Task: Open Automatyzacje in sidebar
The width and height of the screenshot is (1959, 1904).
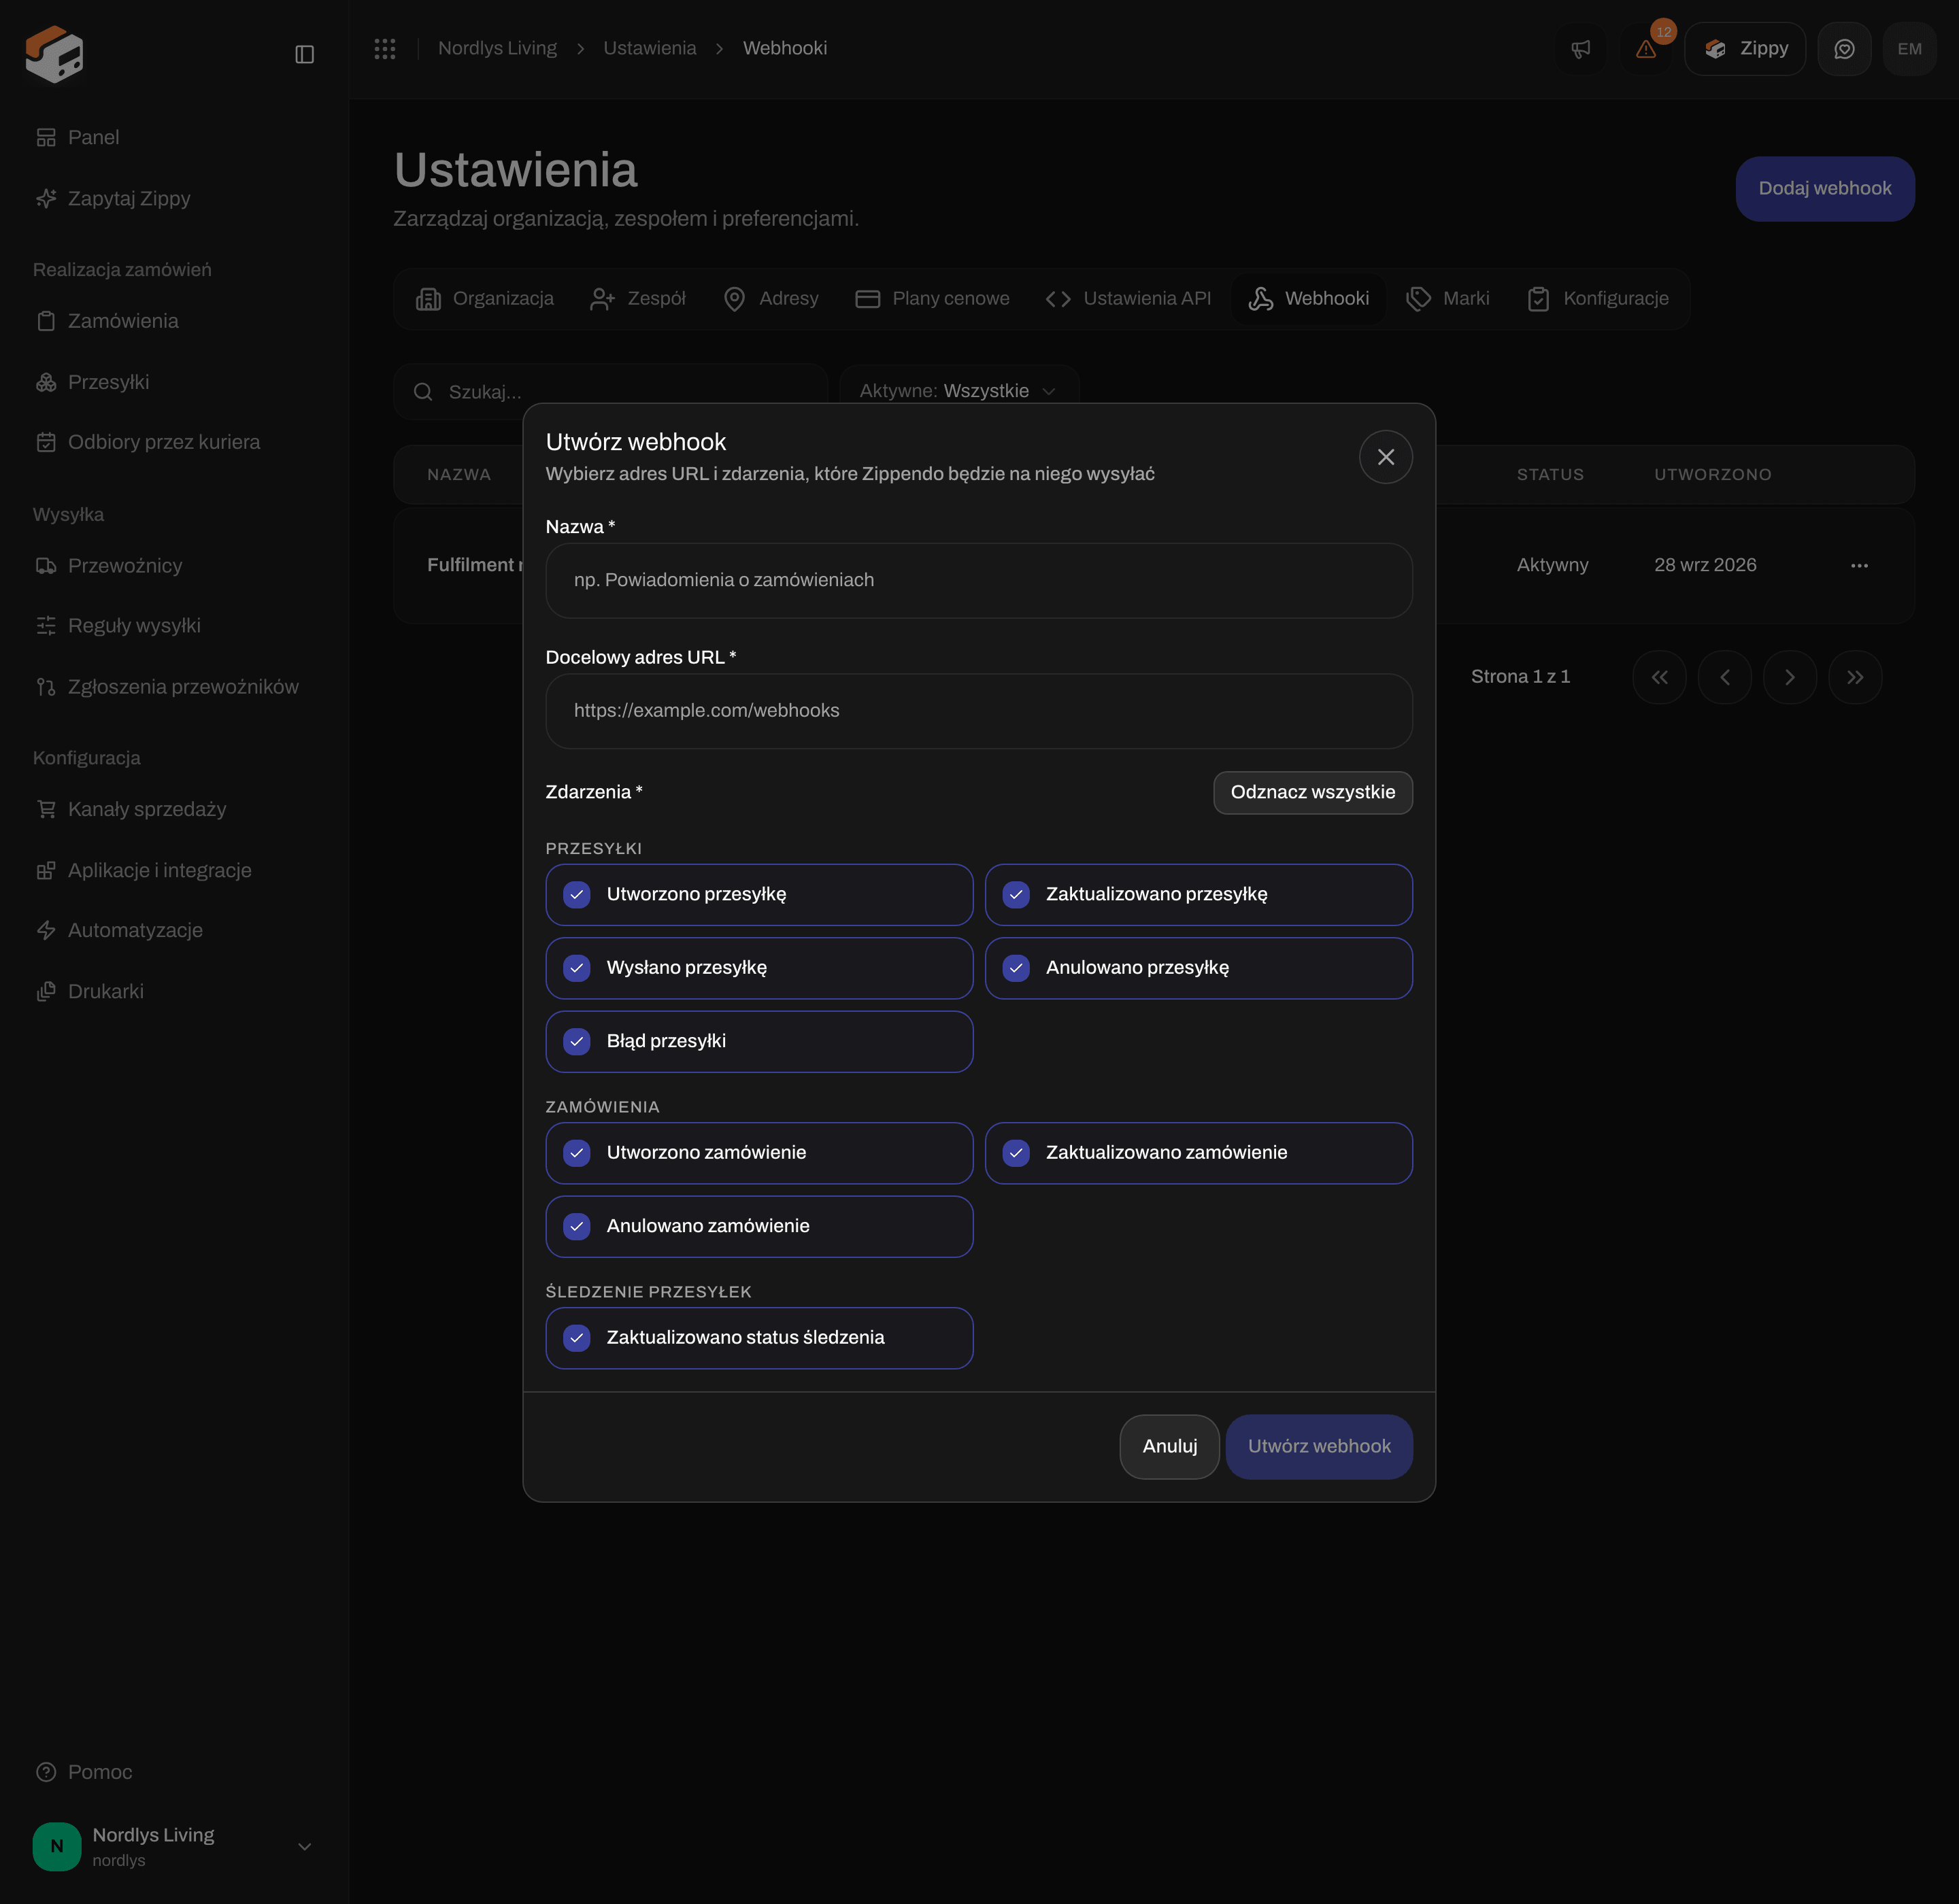Action: (119, 931)
